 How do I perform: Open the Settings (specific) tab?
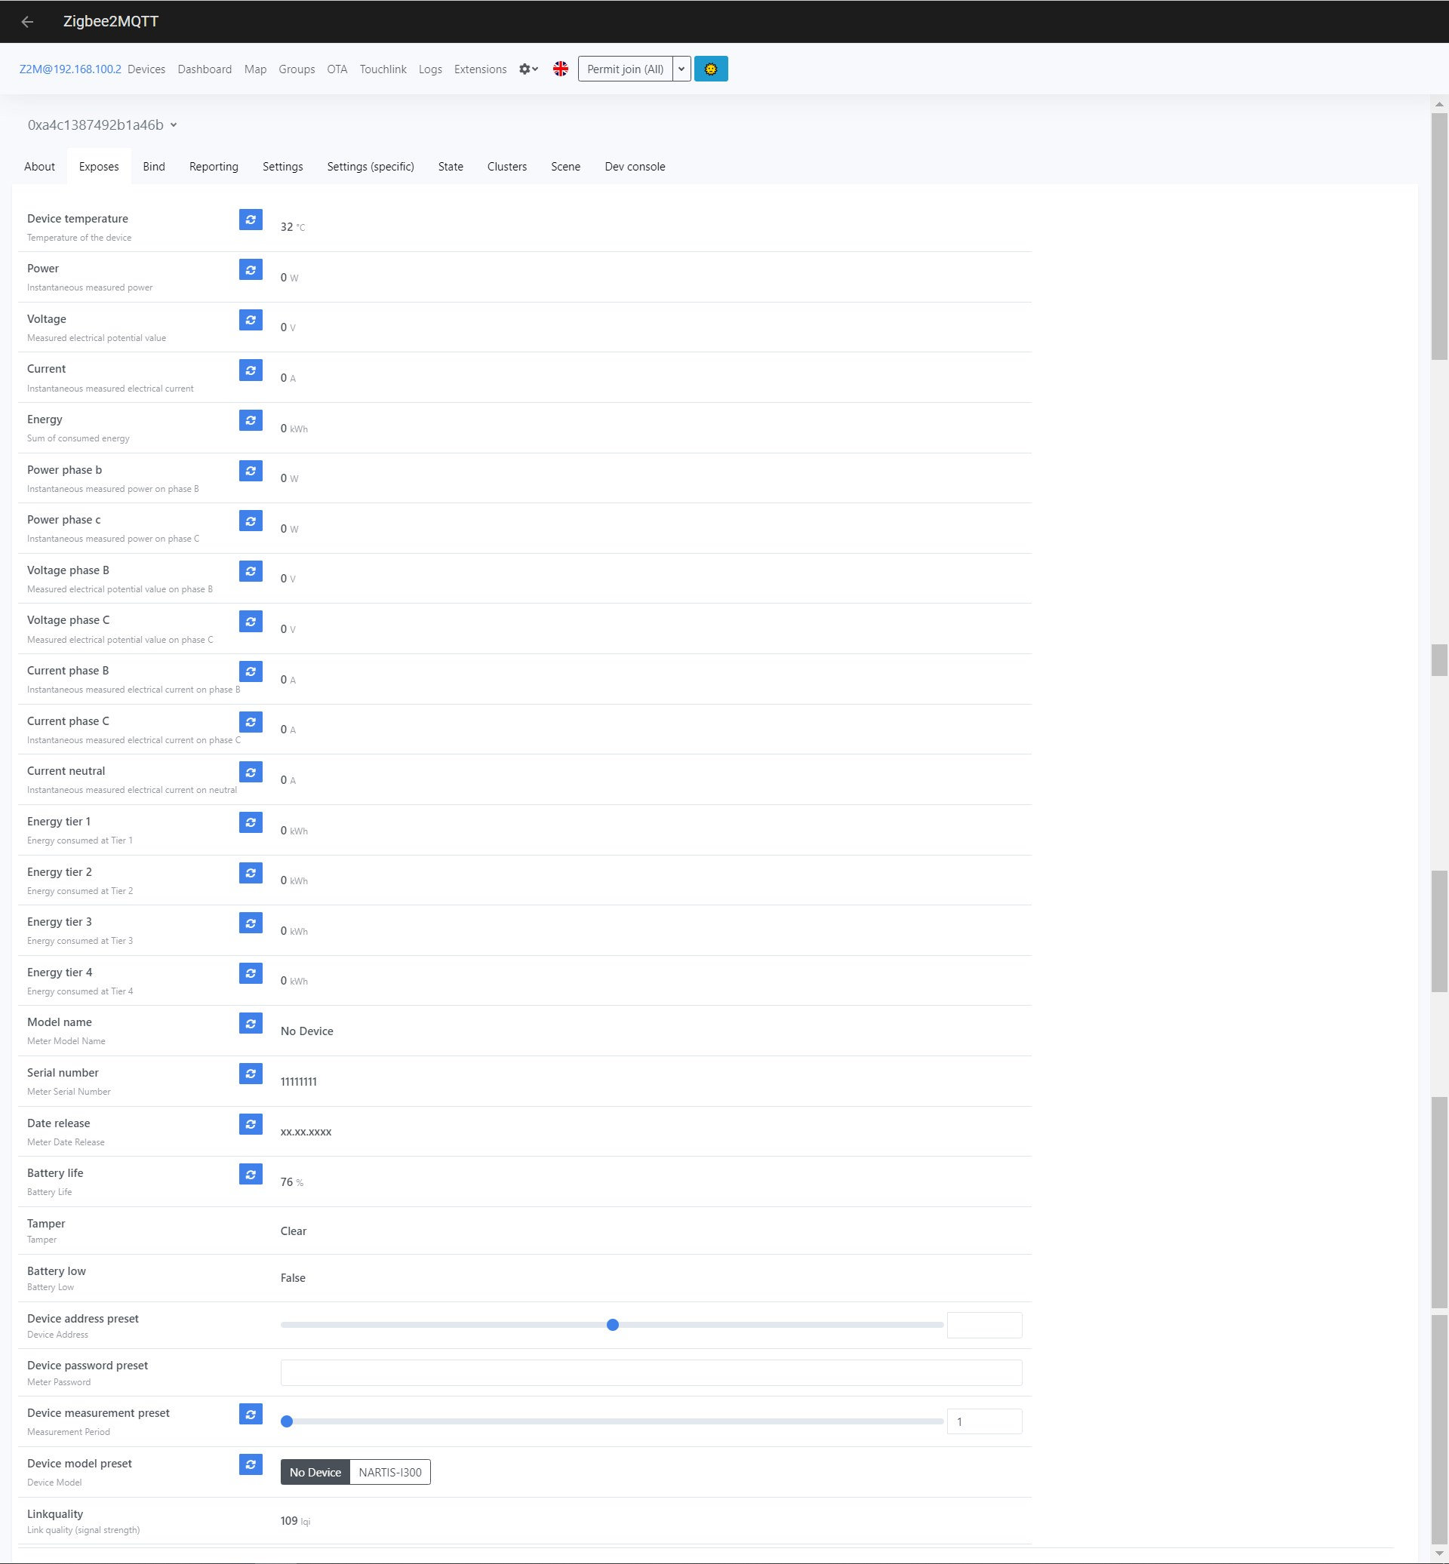click(x=371, y=166)
